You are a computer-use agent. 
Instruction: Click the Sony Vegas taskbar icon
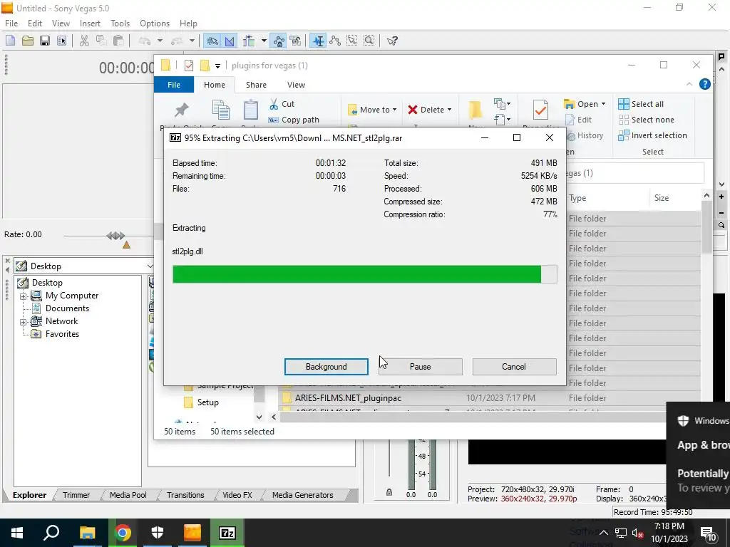(192, 533)
